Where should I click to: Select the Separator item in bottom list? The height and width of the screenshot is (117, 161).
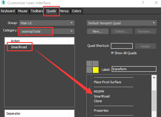pyautogui.click(x=13, y=113)
